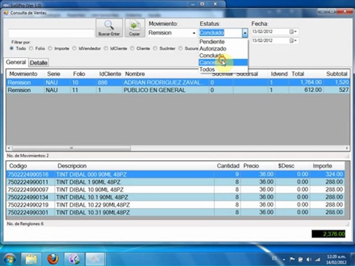Image resolution: width=355 pixels, height=266 pixels.
Task: Click the search text input field
Action: 51,33
